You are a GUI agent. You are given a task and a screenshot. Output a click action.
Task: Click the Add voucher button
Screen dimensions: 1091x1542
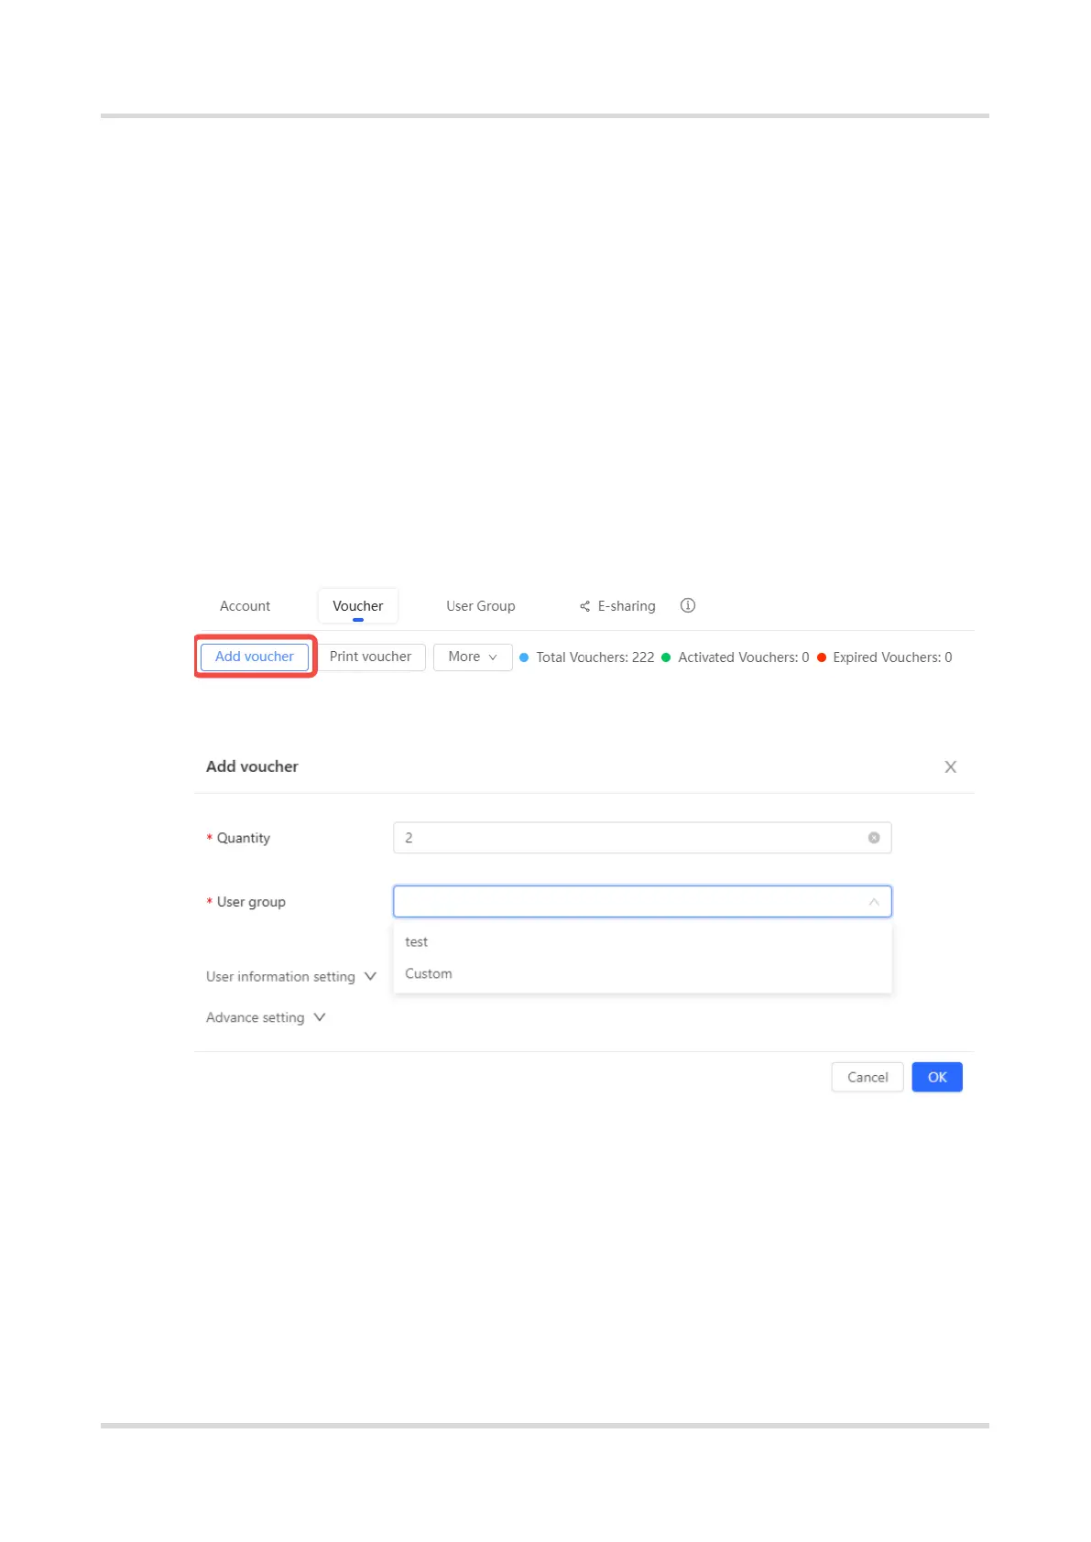click(x=255, y=657)
